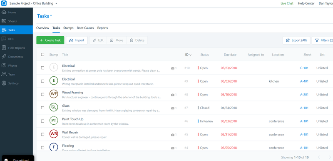Open sheet link A-201

point(304,95)
